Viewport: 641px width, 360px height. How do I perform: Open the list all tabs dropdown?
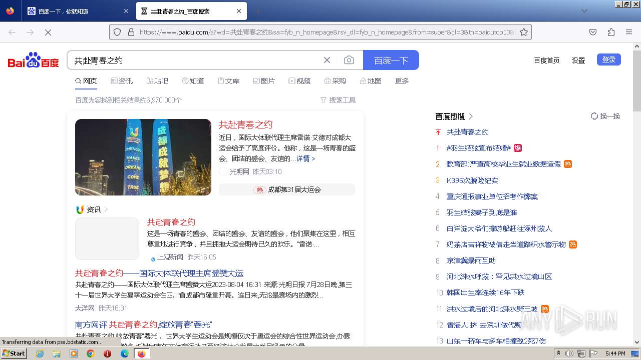click(x=584, y=11)
